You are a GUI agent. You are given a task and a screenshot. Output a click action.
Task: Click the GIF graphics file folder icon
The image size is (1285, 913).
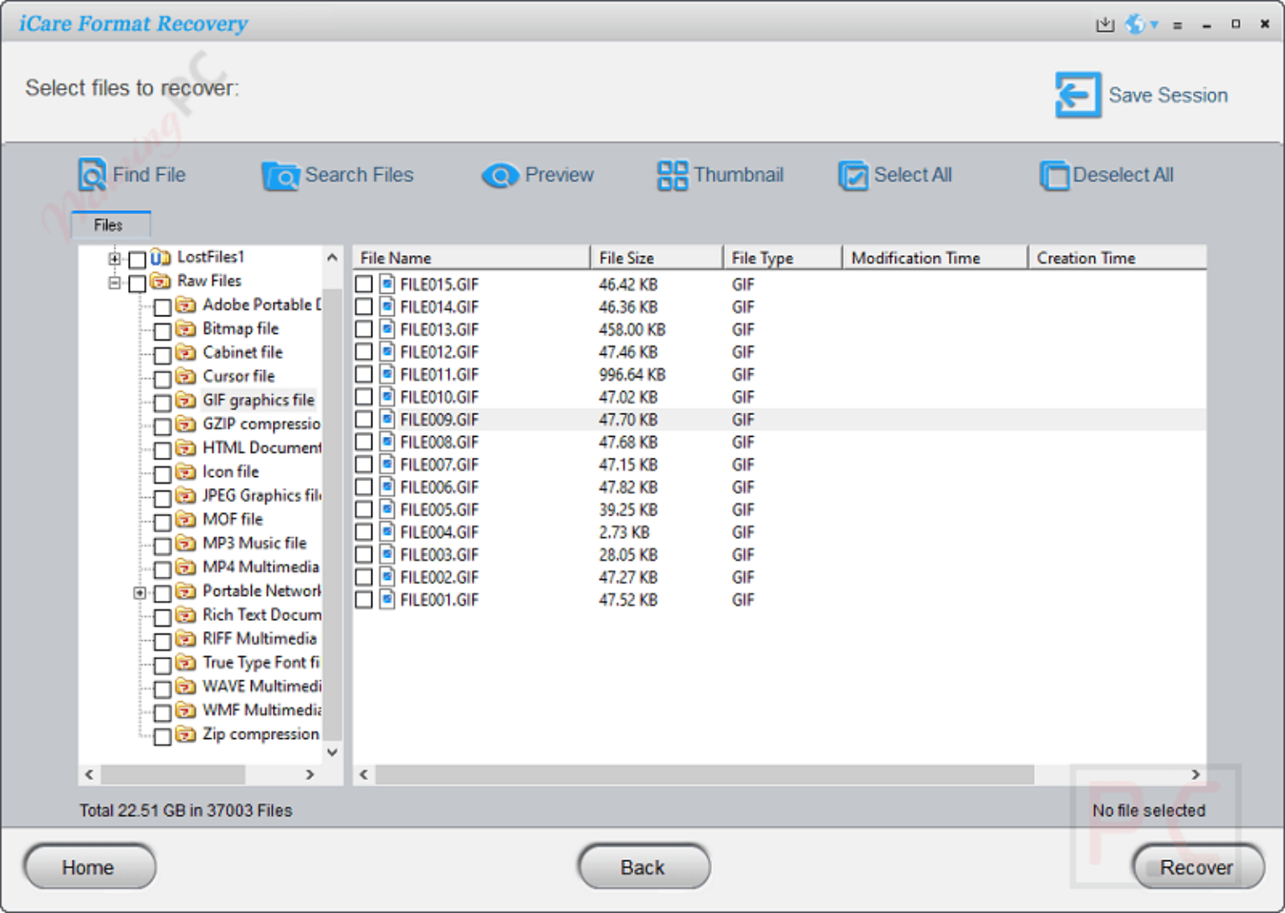point(186,400)
